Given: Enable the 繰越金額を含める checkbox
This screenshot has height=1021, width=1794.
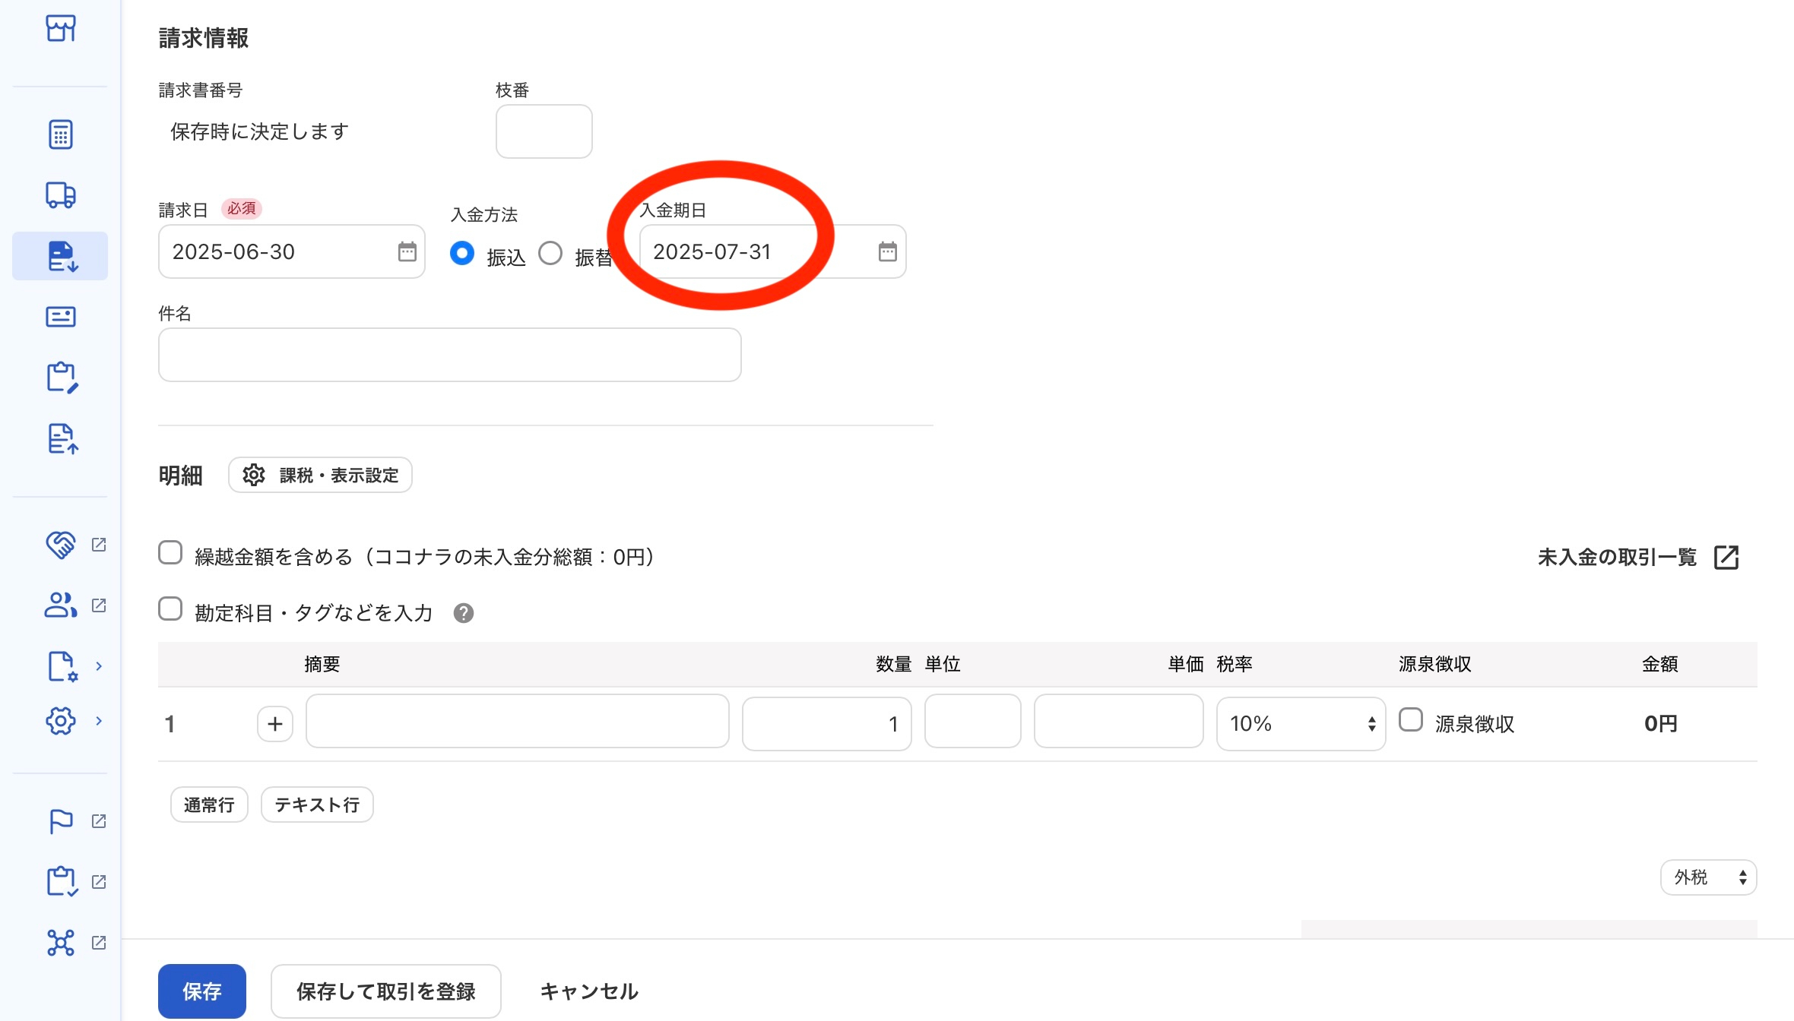Looking at the screenshot, I should point(170,553).
